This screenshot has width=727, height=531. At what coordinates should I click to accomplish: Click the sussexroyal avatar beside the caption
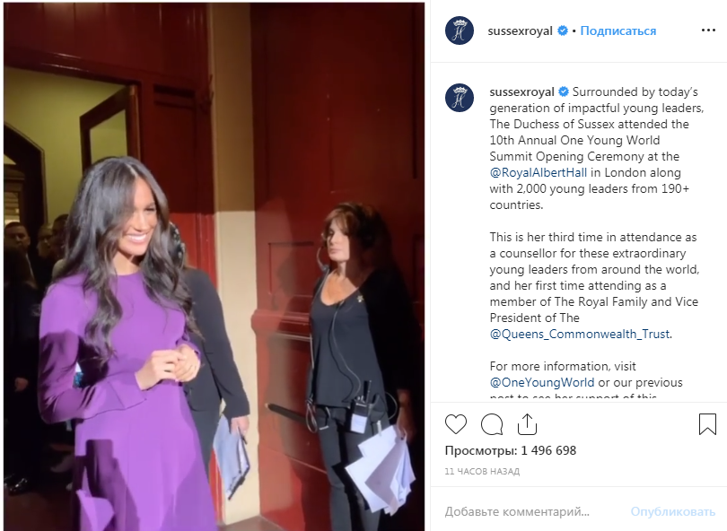(x=459, y=98)
